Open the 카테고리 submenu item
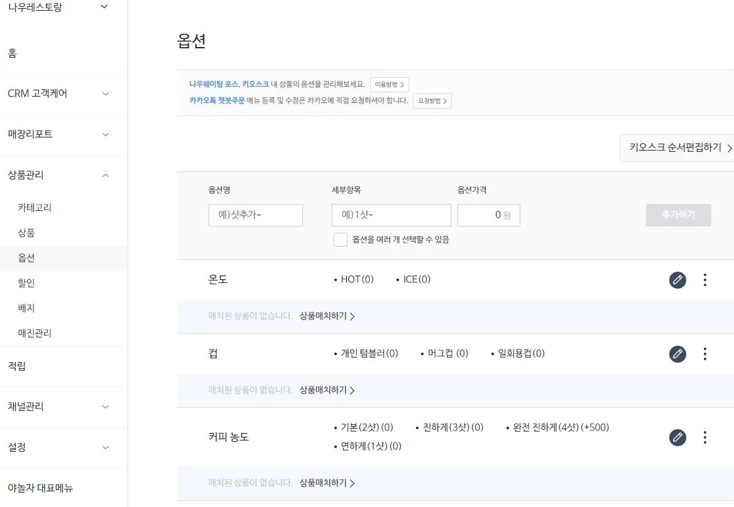Screen dimensions: 734x507 point(35,208)
